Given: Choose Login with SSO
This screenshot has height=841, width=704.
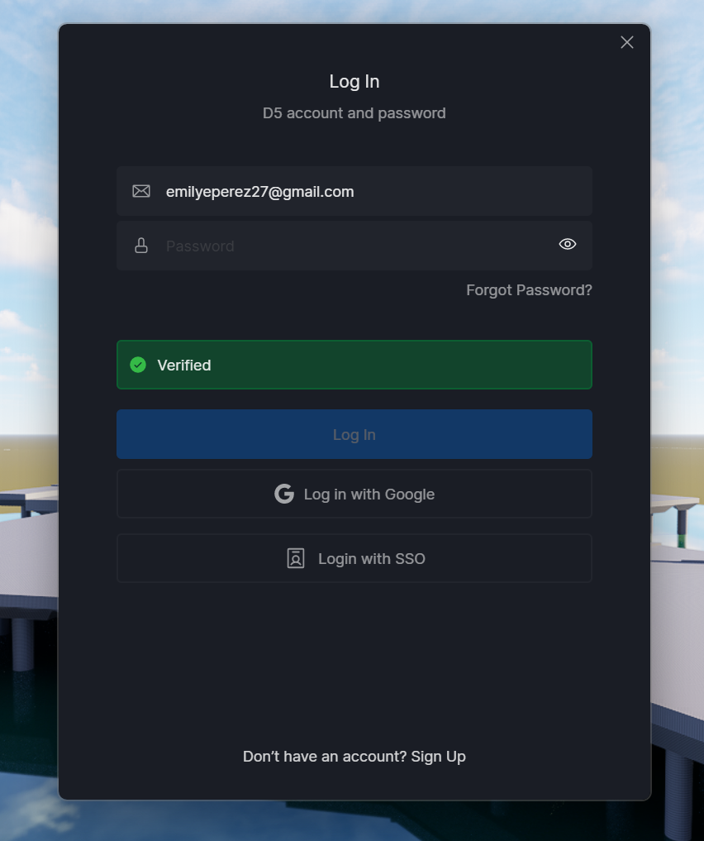Looking at the screenshot, I should [354, 558].
